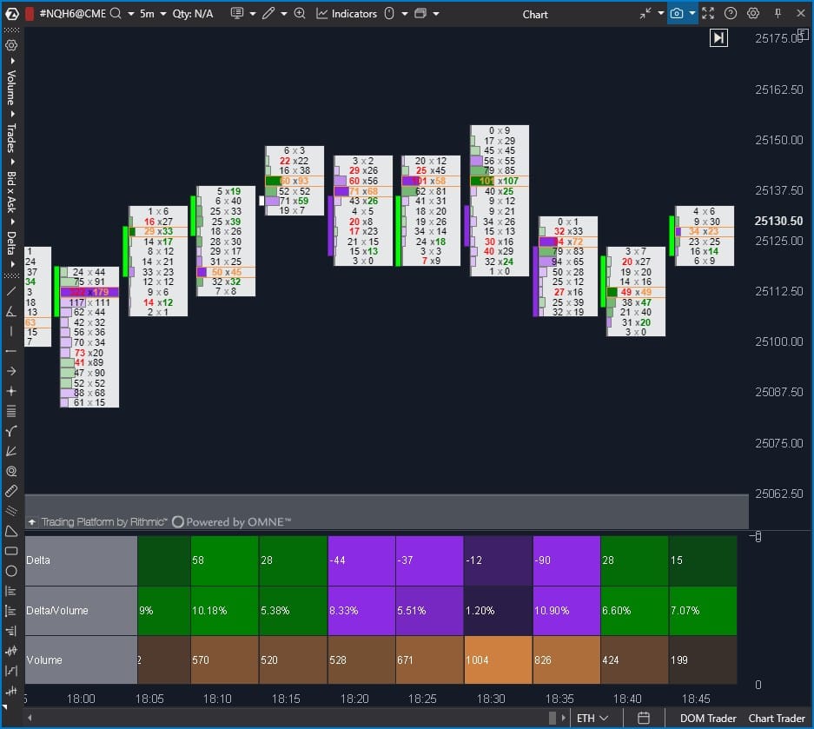Toggle the pin window icon
The height and width of the screenshot is (729, 814).
(778, 14)
